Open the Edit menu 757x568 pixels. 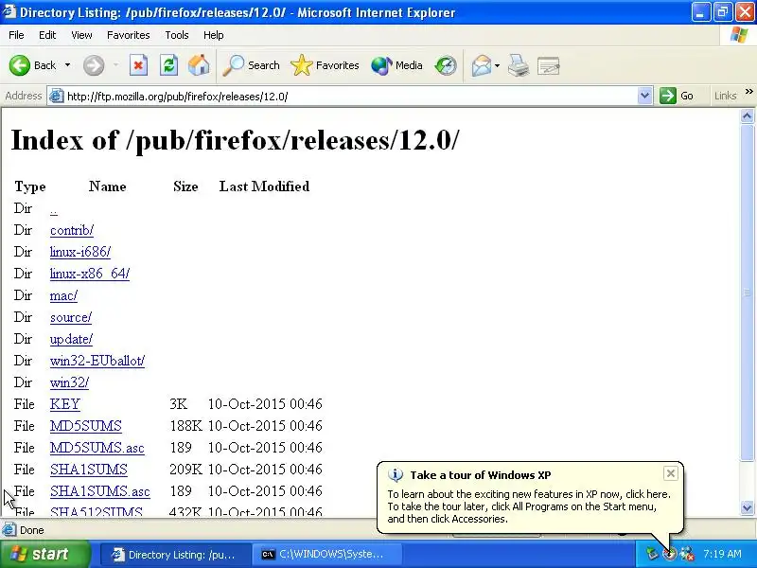(x=47, y=35)
